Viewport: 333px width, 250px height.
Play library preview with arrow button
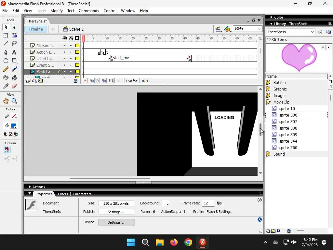[328, 48]
